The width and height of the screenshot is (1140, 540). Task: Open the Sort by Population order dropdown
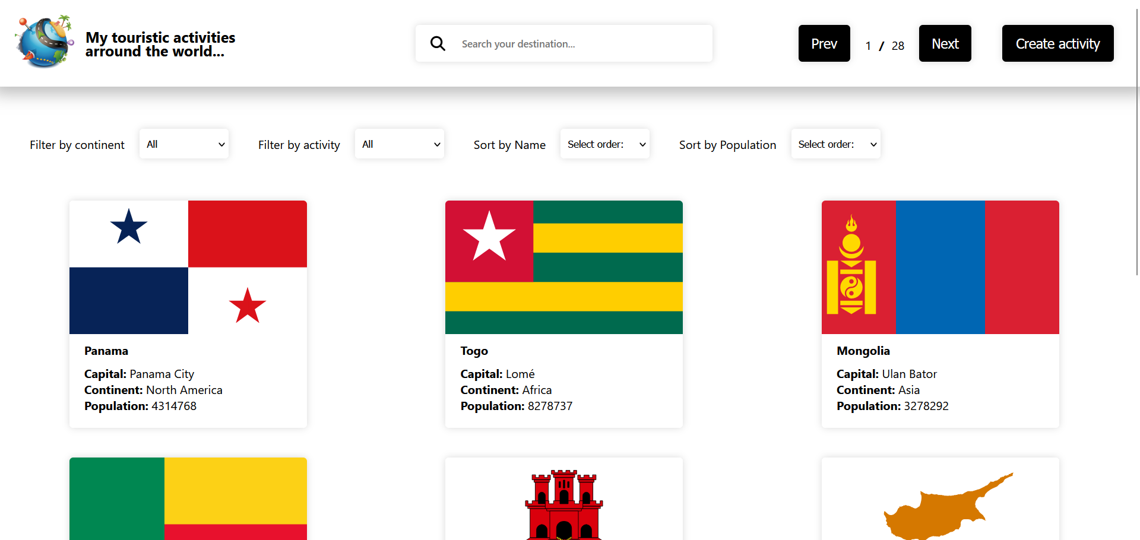[835, 144]
